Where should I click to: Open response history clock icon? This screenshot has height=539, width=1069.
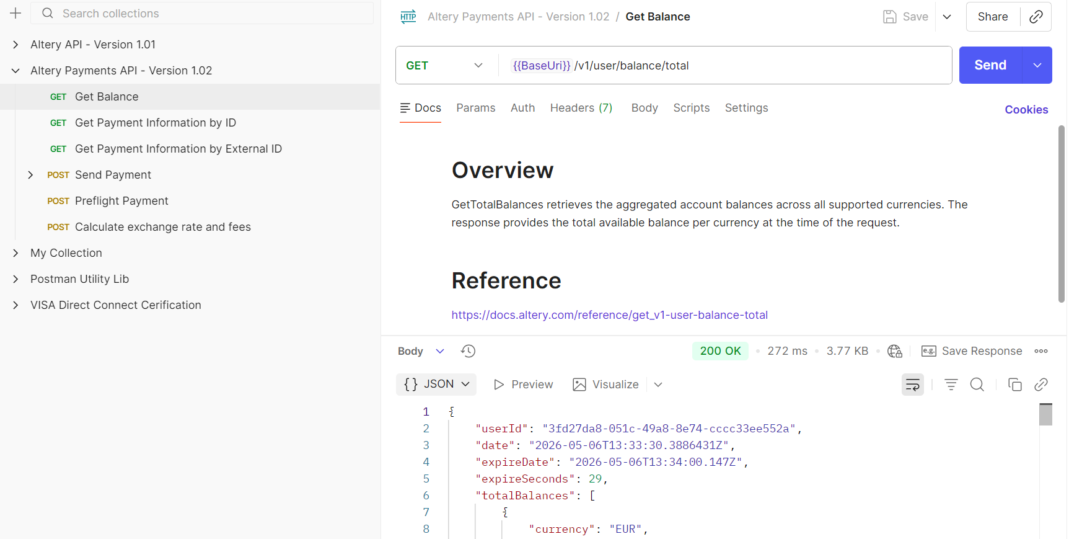(x=468, y=351)
